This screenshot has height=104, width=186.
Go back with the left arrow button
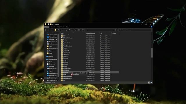point(46,30)
